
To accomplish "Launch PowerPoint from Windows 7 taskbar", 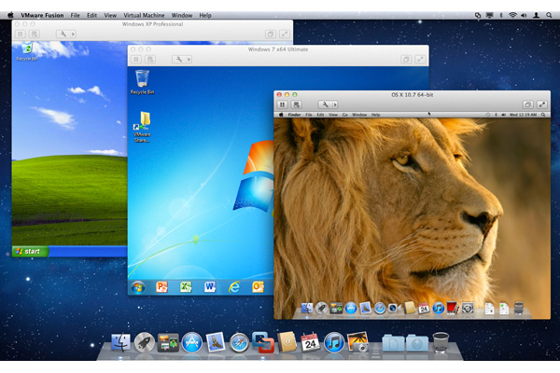I will click(x=161, y=286).
